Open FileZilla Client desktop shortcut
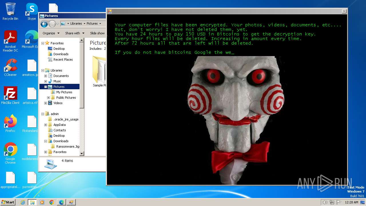 click(x=10, y=95)
